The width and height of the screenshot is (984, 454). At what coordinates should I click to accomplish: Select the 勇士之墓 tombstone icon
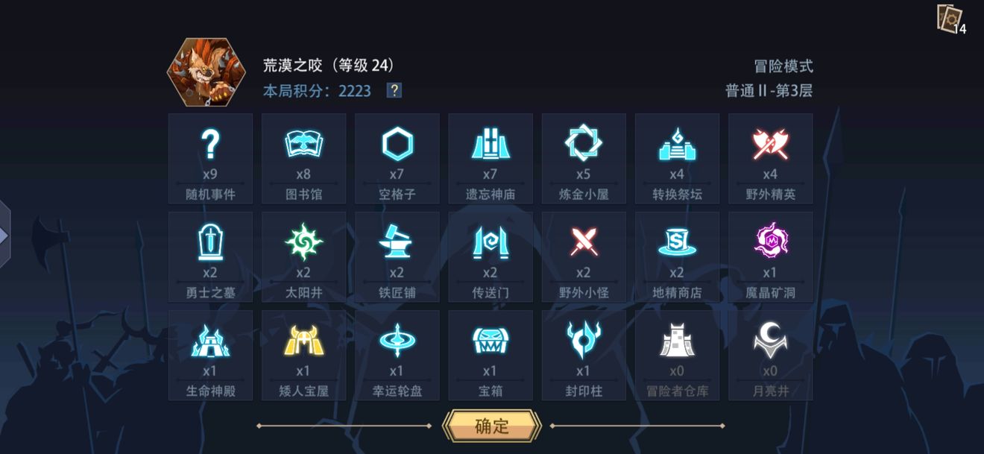click(211, 242)
